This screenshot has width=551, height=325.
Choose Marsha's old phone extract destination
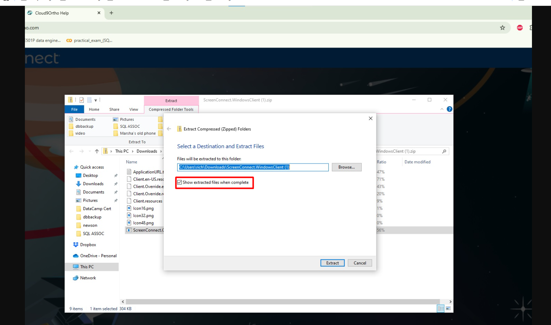138,133
